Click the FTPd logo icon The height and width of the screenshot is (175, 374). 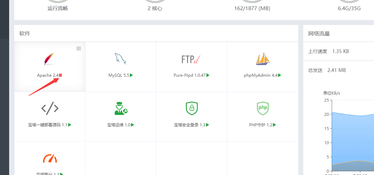[x=191, y=59]
